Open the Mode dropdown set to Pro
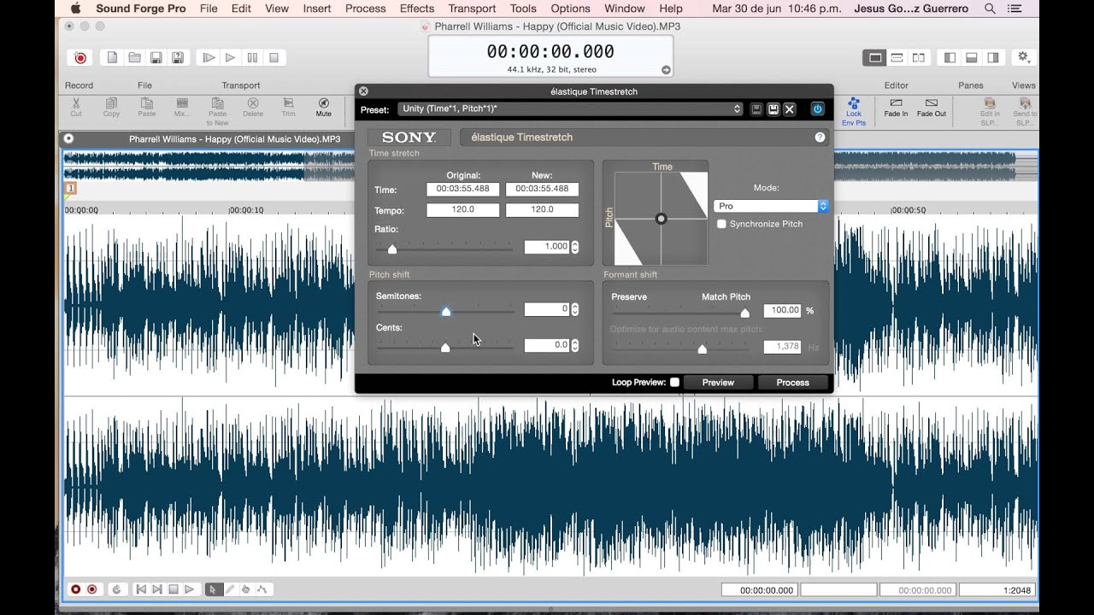Screen dimensions: 1094x615 click(771, 206)
